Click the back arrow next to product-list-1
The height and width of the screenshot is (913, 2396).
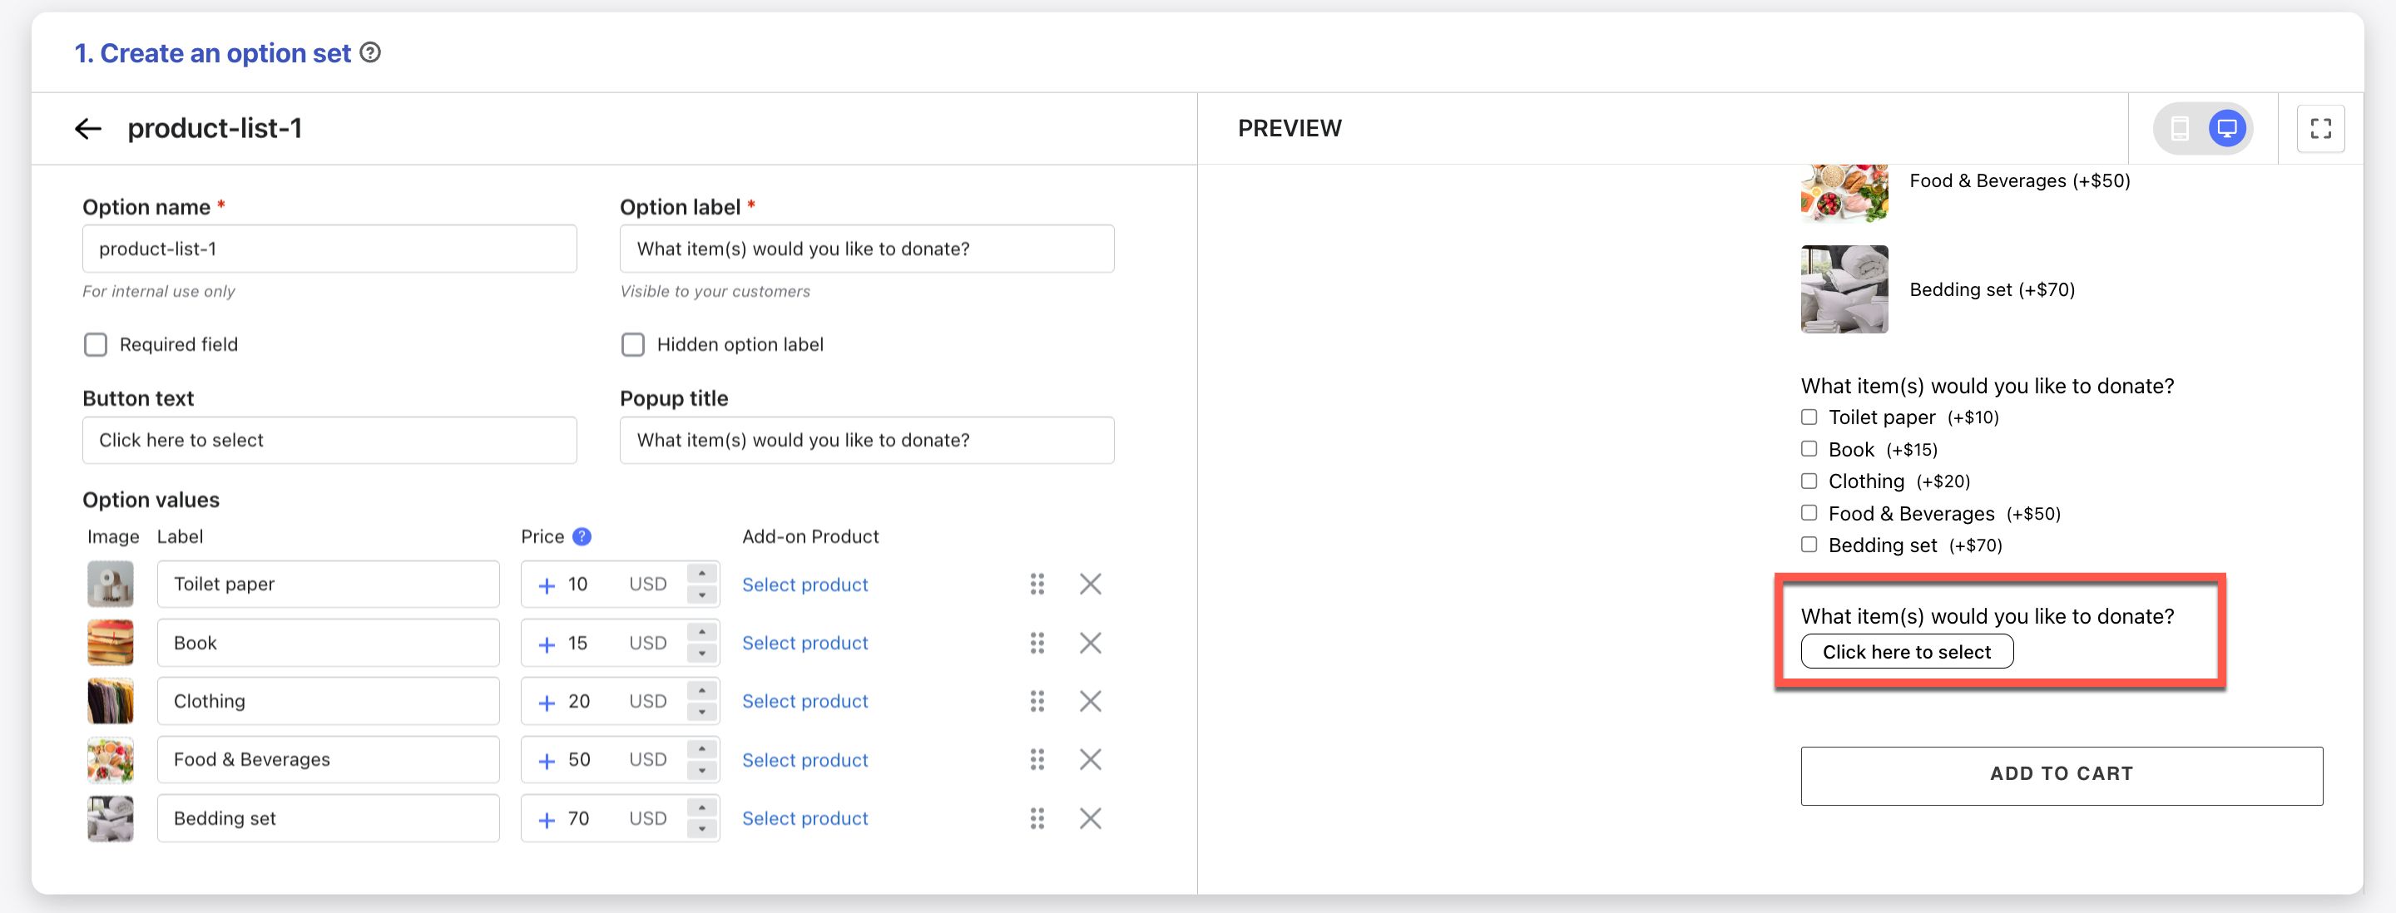[87, 128]
